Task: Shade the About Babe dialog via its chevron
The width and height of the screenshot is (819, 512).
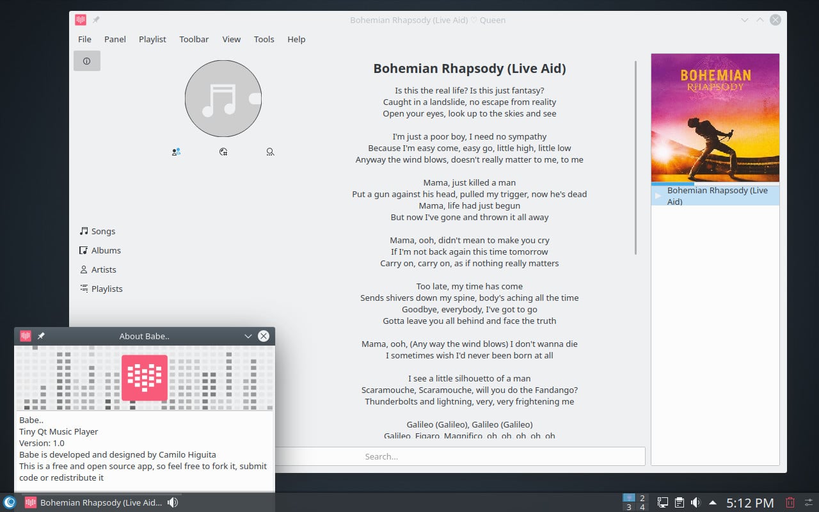Action: [248, 336]
